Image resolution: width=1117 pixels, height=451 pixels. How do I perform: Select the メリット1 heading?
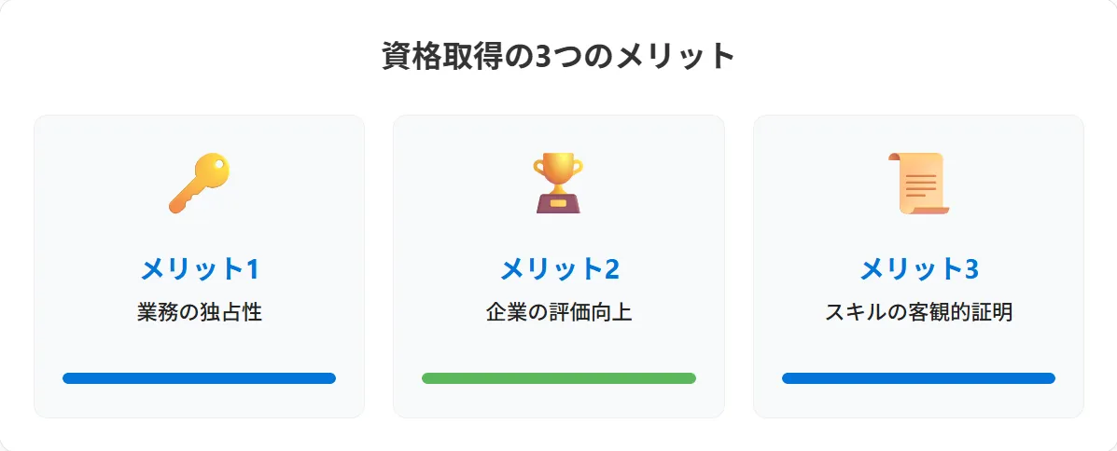coord(199,269)
